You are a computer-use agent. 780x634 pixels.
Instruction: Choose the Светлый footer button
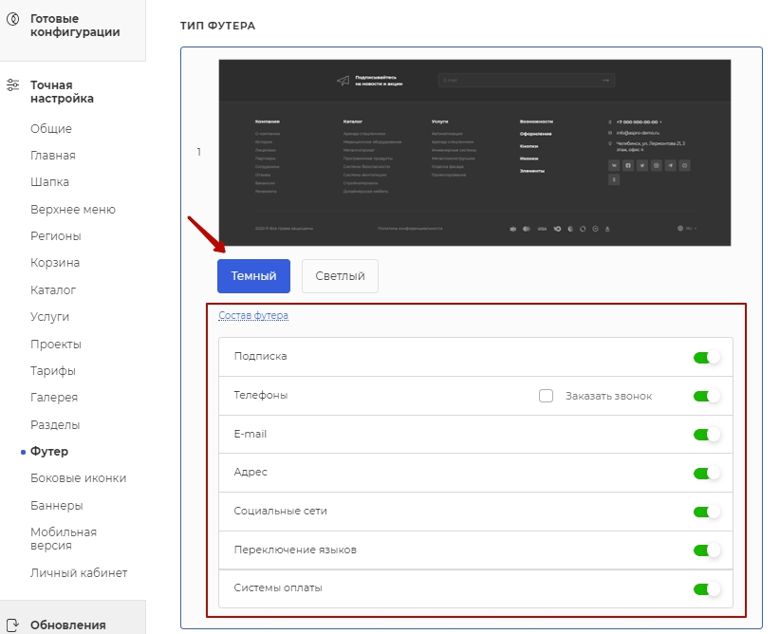[341, 276]
